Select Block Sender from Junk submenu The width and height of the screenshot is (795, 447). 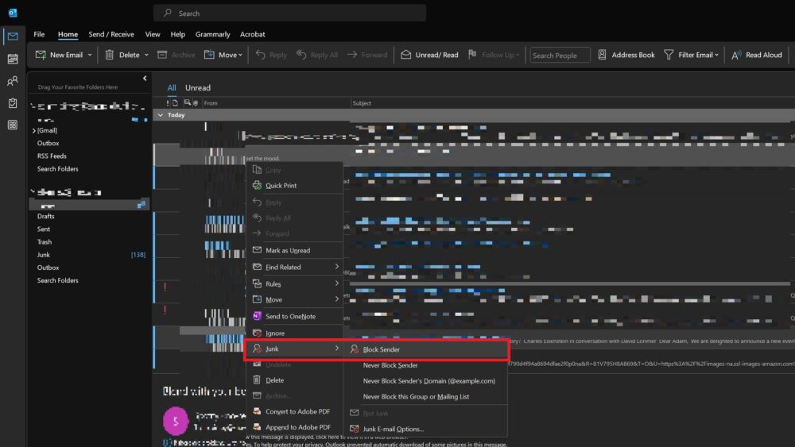click(x=382, y=349)
